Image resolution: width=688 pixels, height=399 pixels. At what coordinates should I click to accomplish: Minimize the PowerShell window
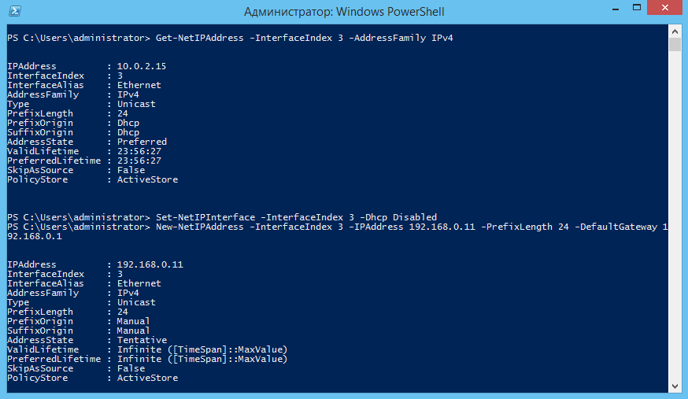pos(616,9)
